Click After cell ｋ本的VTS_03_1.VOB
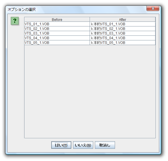This screenshot has height=161, width=168. tap(123, 33)
